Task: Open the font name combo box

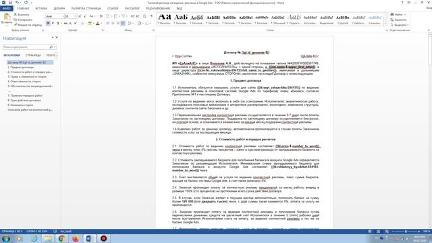Action: (x=55, y=16)
